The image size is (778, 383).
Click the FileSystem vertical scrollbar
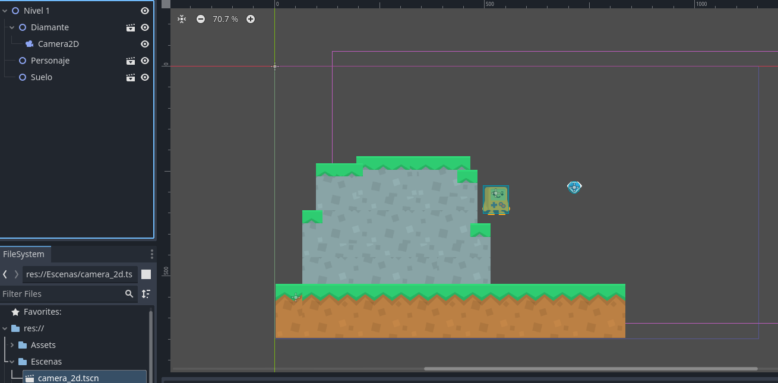(151, 346)
